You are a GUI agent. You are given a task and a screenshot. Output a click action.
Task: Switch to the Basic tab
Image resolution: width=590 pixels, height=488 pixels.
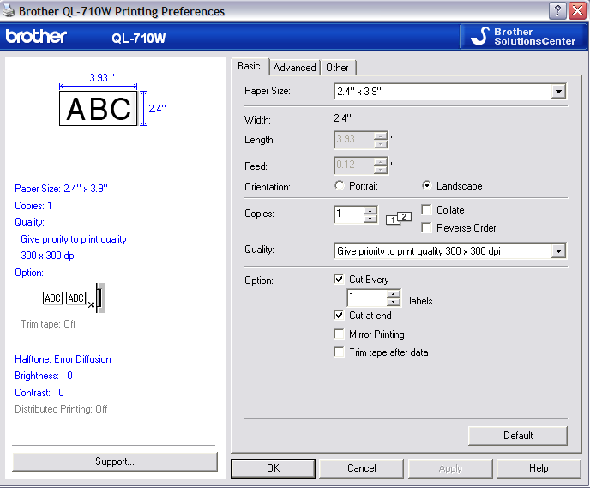coord(249,67)
